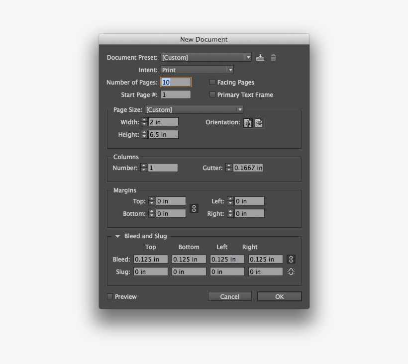Viewport: 408px width, 364px height.
Task: Click the bleed values link icon
Action: (291, 259)
